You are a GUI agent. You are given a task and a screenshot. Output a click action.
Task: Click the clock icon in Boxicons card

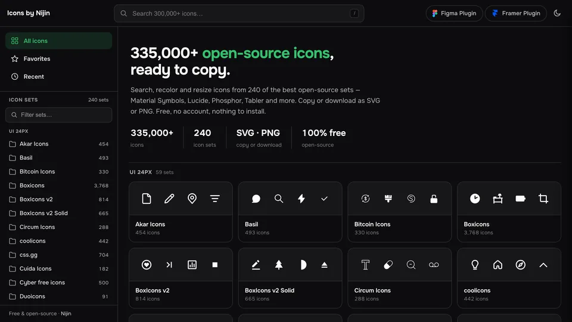pyautogui.click(x=475, y=199)
